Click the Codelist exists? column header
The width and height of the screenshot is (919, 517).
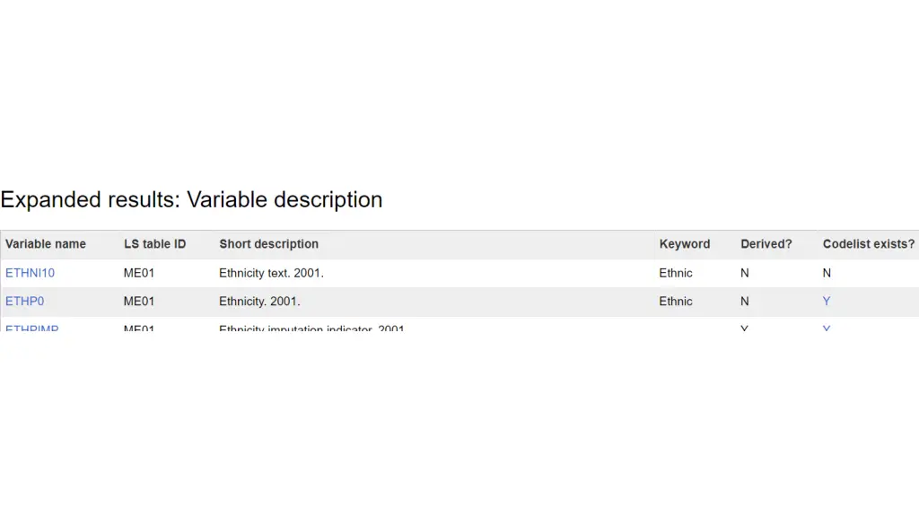point(869,244)
